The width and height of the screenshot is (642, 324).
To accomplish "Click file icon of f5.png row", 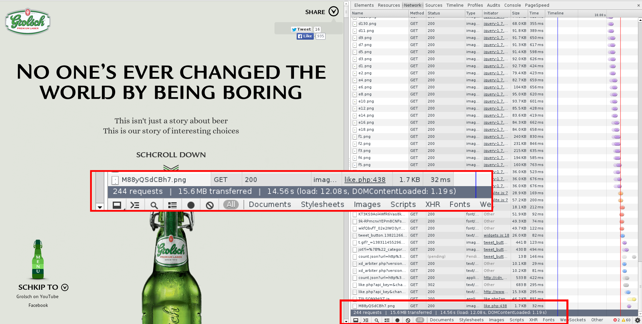I will [354, 165].
